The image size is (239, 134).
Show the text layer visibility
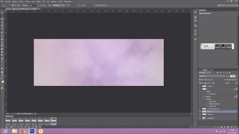200,97
